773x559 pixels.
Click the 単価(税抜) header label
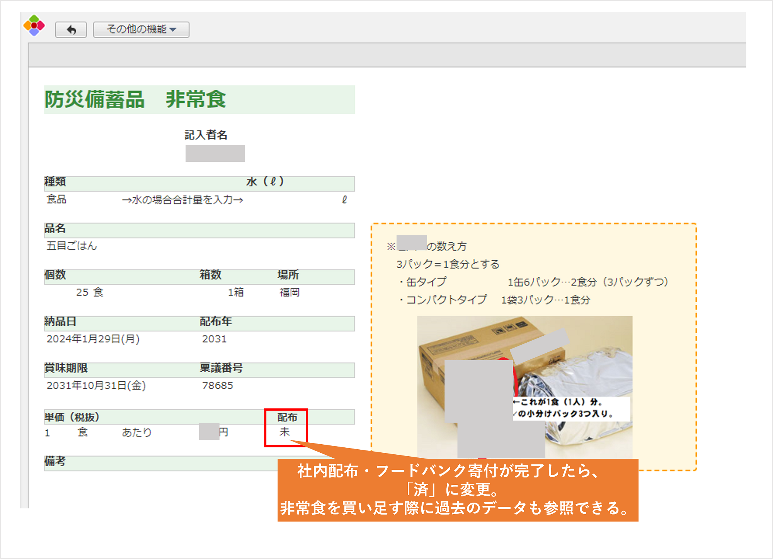72,417
